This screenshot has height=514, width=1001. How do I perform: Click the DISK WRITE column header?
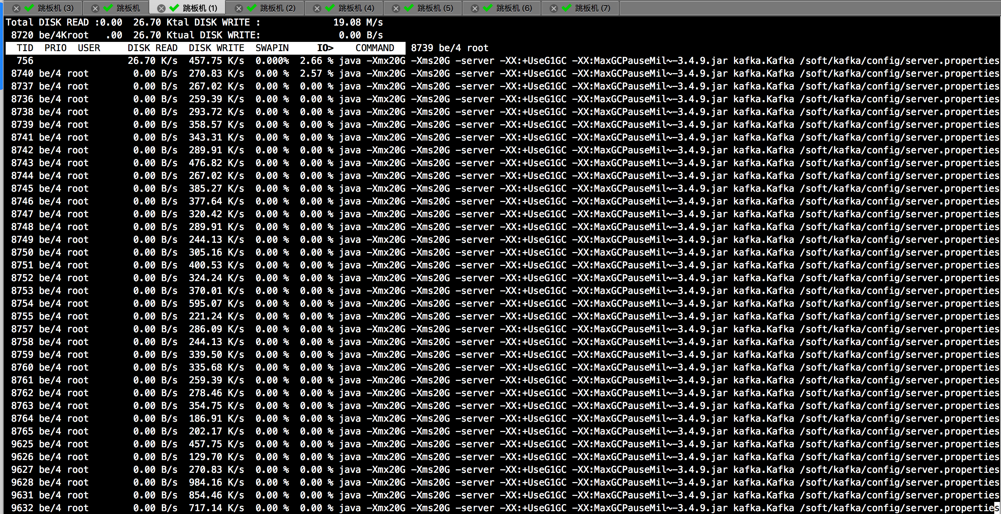click(x=216, y=48)
